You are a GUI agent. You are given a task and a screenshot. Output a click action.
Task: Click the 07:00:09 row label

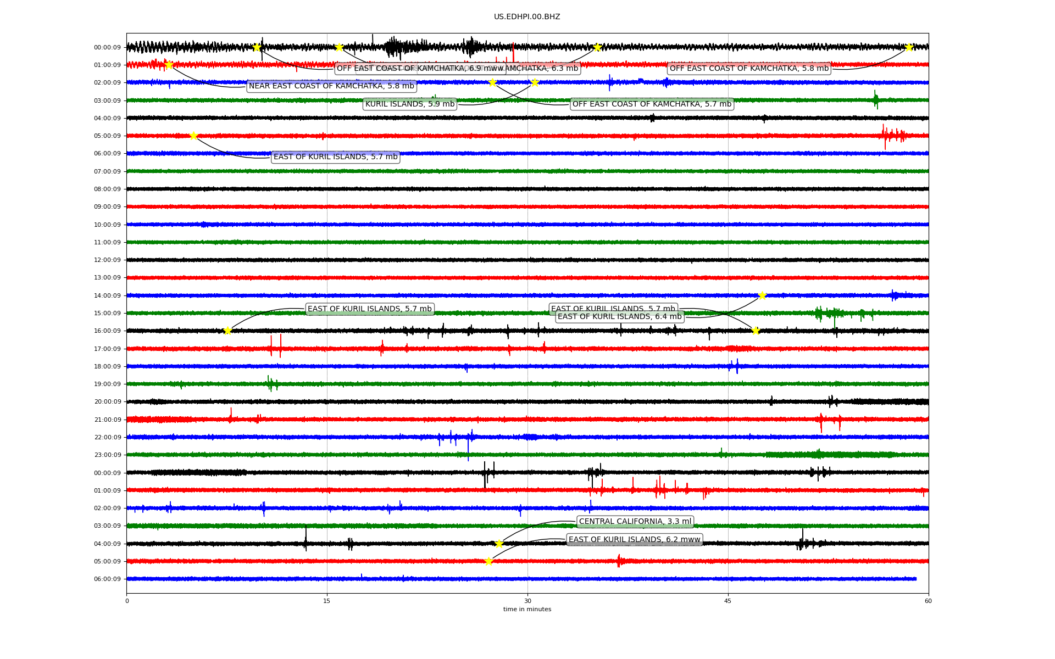pos(107,171)
